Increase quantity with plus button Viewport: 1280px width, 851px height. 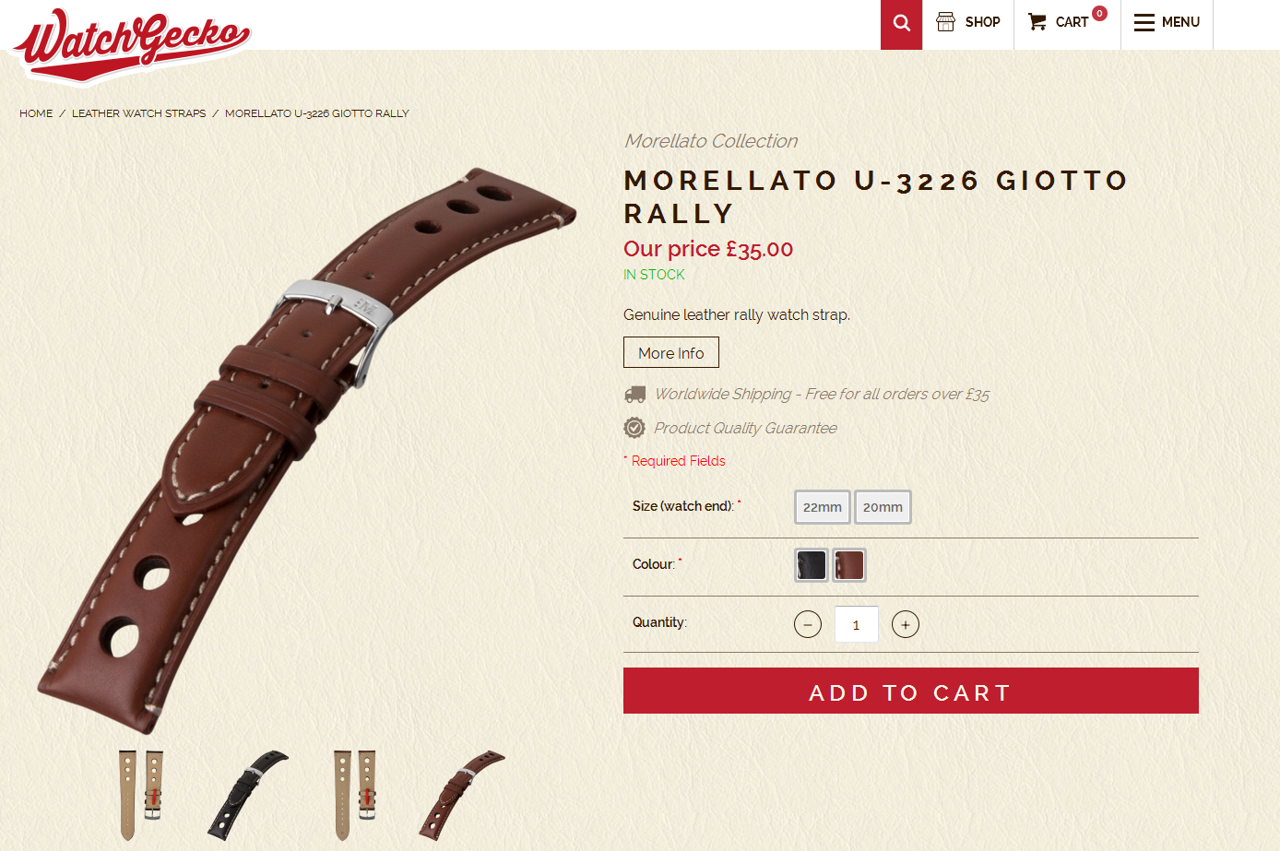pos(906,624)
